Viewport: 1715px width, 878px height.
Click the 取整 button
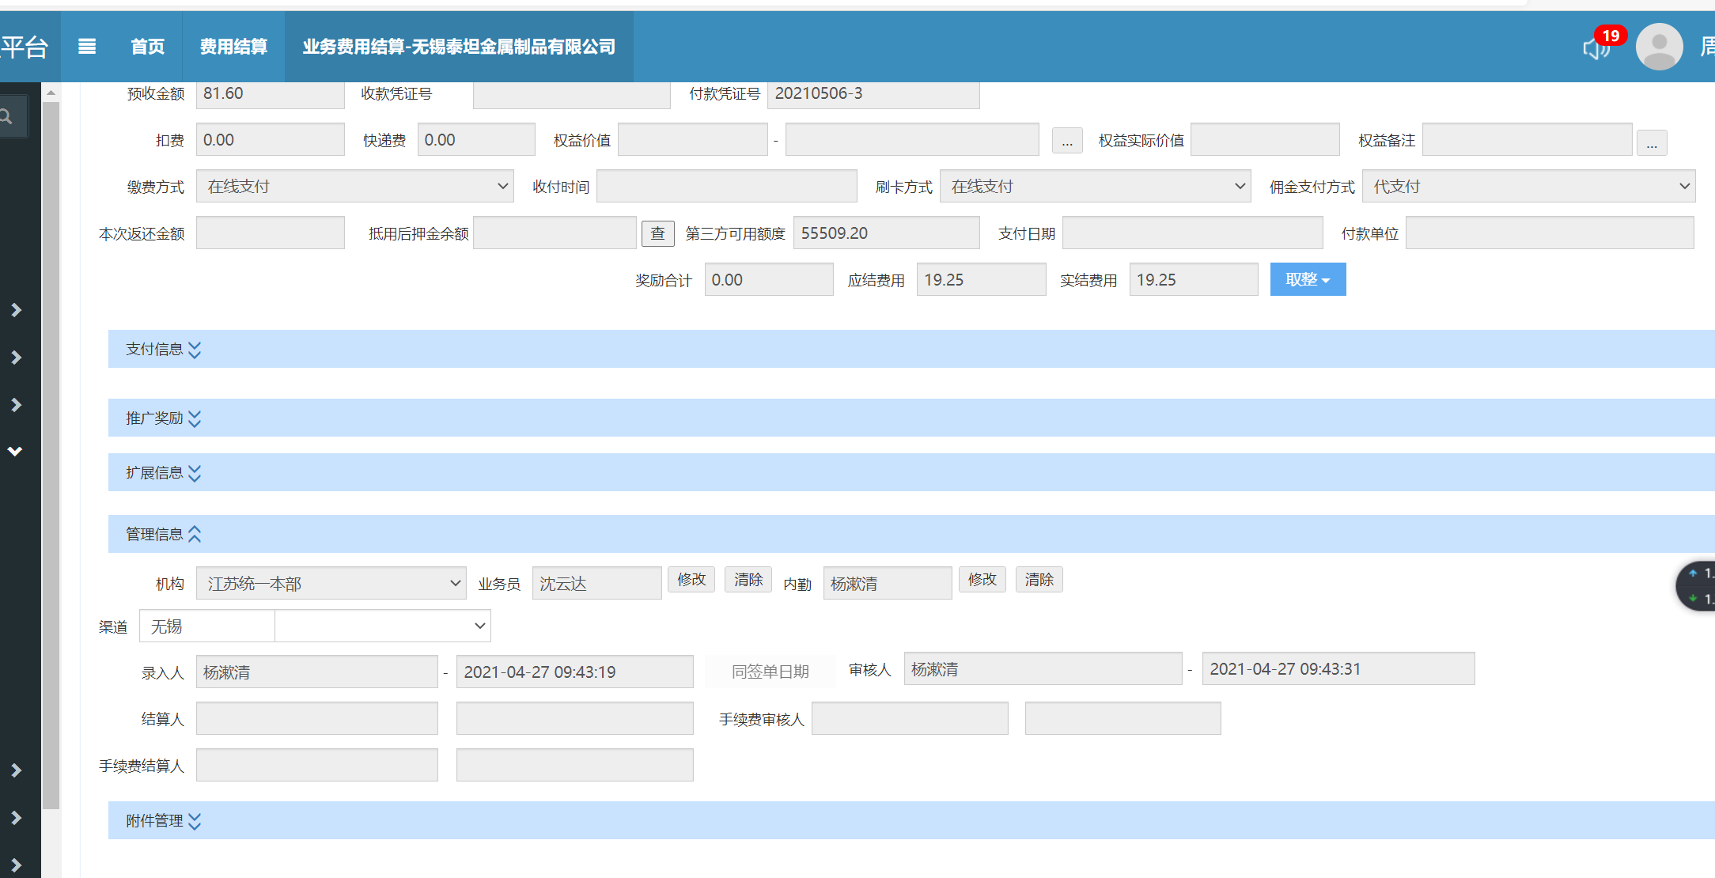tap(1307, 279)
